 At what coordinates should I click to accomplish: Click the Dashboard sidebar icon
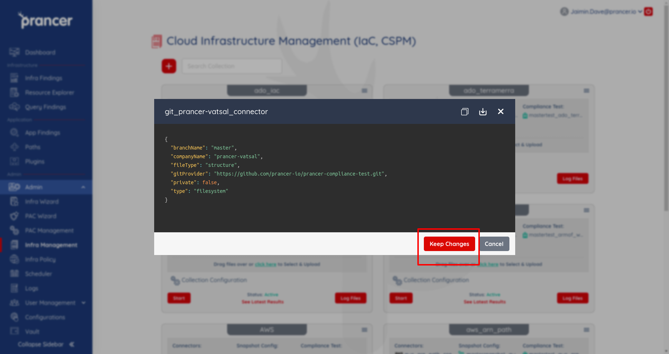pyautogui.click(x=14, y=52)
